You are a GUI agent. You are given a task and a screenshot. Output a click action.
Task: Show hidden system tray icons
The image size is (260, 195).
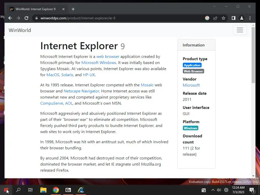(x=213, y=190)
